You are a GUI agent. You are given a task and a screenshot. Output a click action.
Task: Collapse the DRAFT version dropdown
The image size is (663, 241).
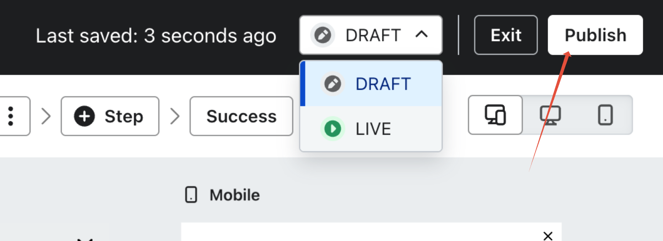click(371, 35)
